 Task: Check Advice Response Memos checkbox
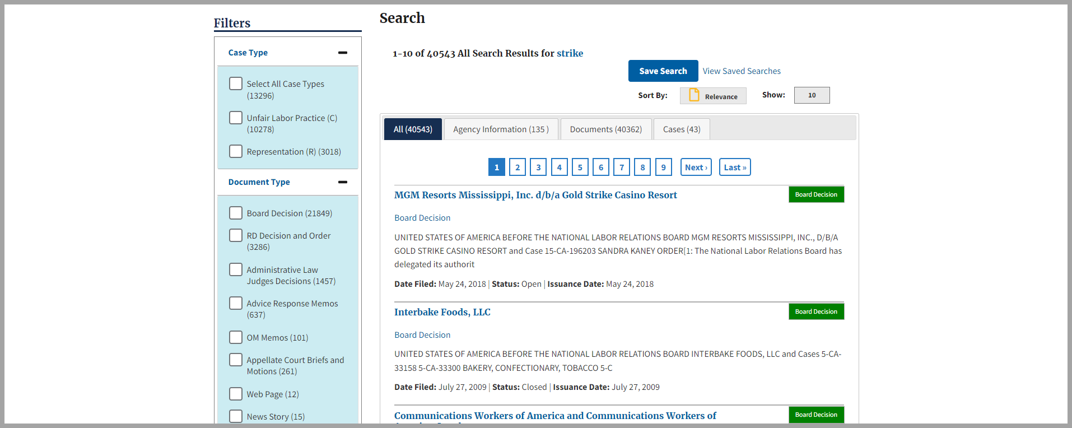tap(236, 303)
